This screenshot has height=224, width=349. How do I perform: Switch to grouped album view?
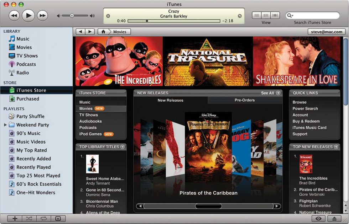(x=266, y=15)
